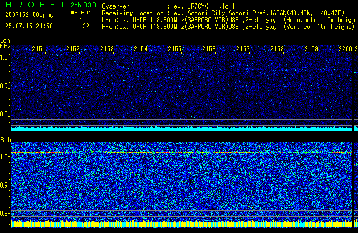Click the yellow meteor spike in Lch power bar
Image resolution: width=358 pixels, height=233 pixels.
[143, 128]
